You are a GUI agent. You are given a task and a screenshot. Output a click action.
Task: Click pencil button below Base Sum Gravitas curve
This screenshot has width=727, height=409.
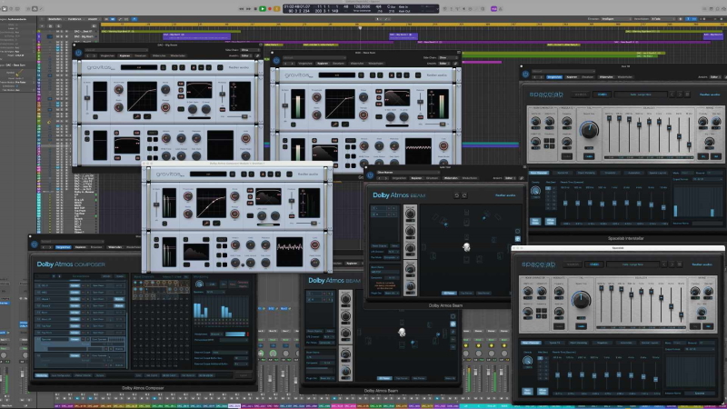click(334, 125)
